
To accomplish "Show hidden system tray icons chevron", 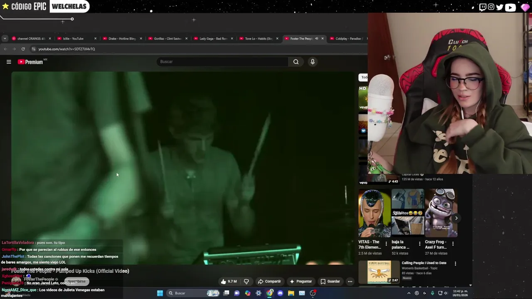I will coord(409,293).
